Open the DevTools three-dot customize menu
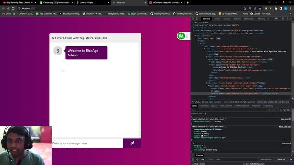 click(x=287, y=19)
